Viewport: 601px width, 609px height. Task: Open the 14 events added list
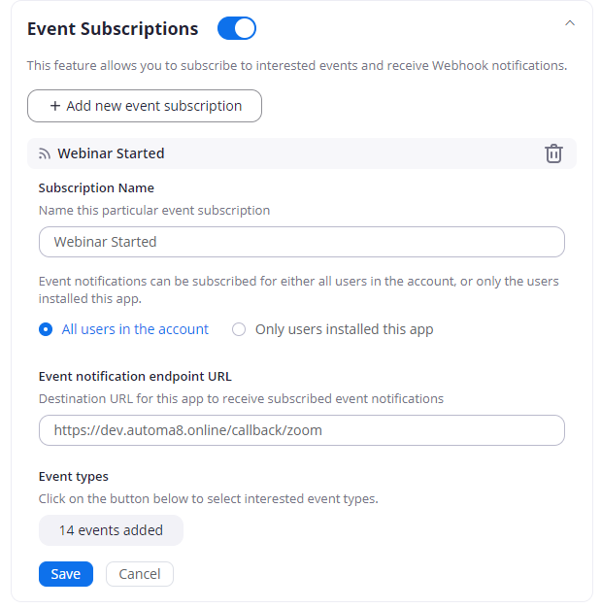coord(111,530)
